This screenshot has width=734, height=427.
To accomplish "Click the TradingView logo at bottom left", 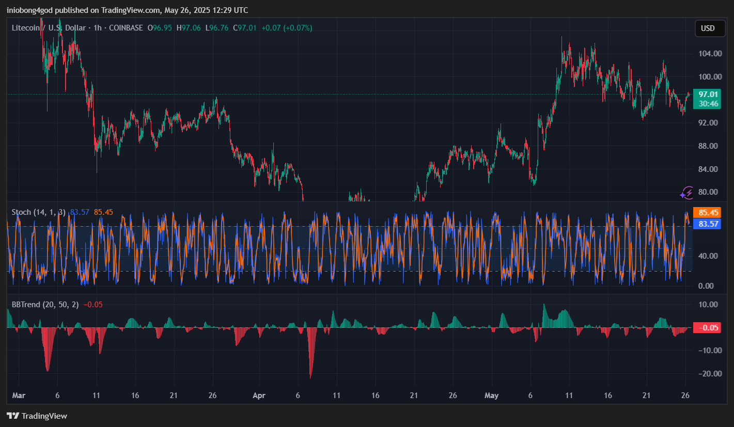I will click(x=37, y=416).
